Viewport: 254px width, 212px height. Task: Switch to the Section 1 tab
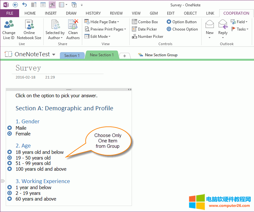(x=72, y=55)
